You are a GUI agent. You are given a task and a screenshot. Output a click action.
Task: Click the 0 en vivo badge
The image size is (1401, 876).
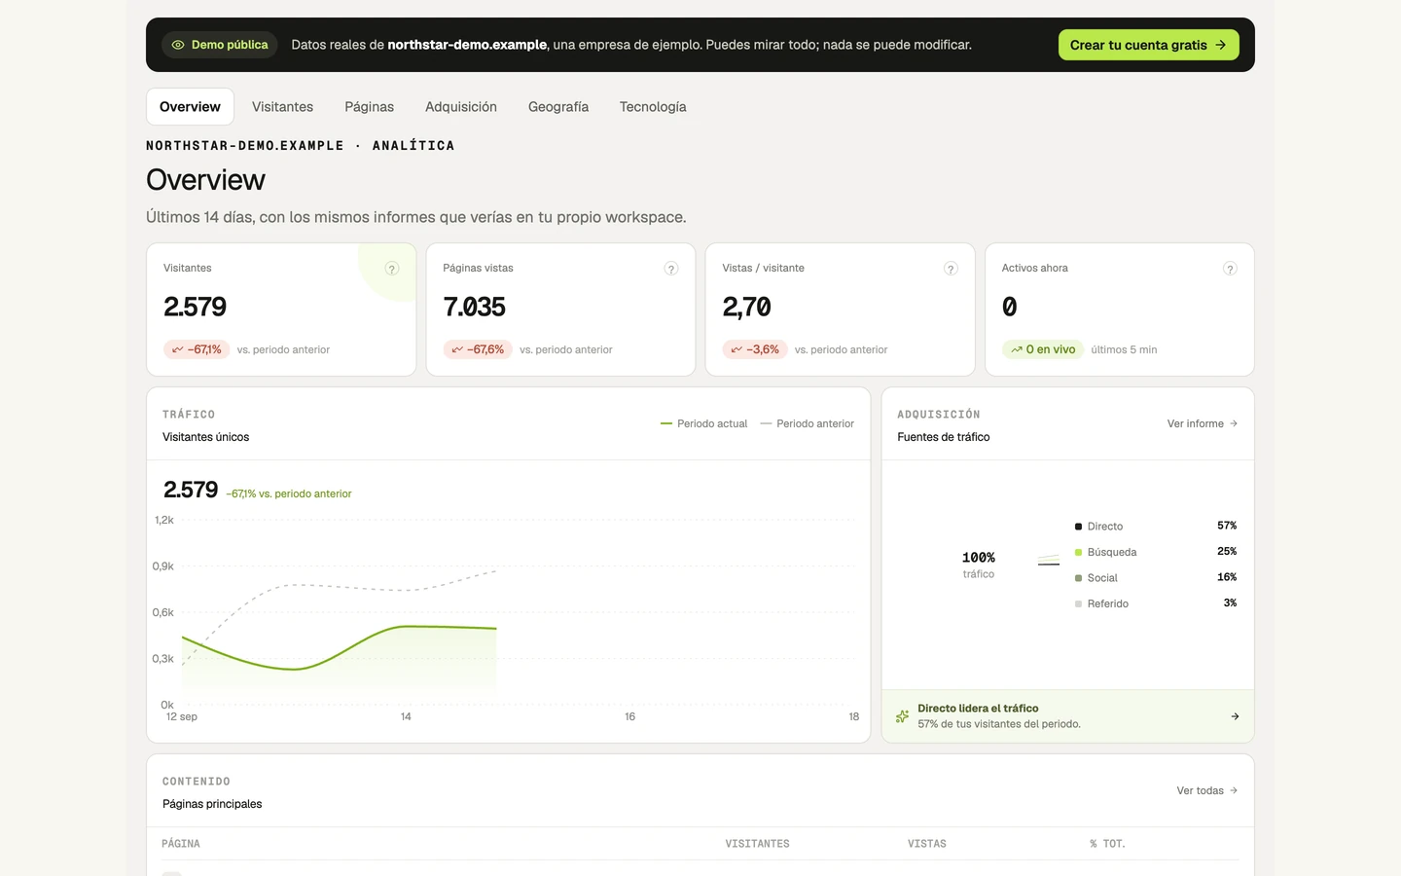(1043, 349)
